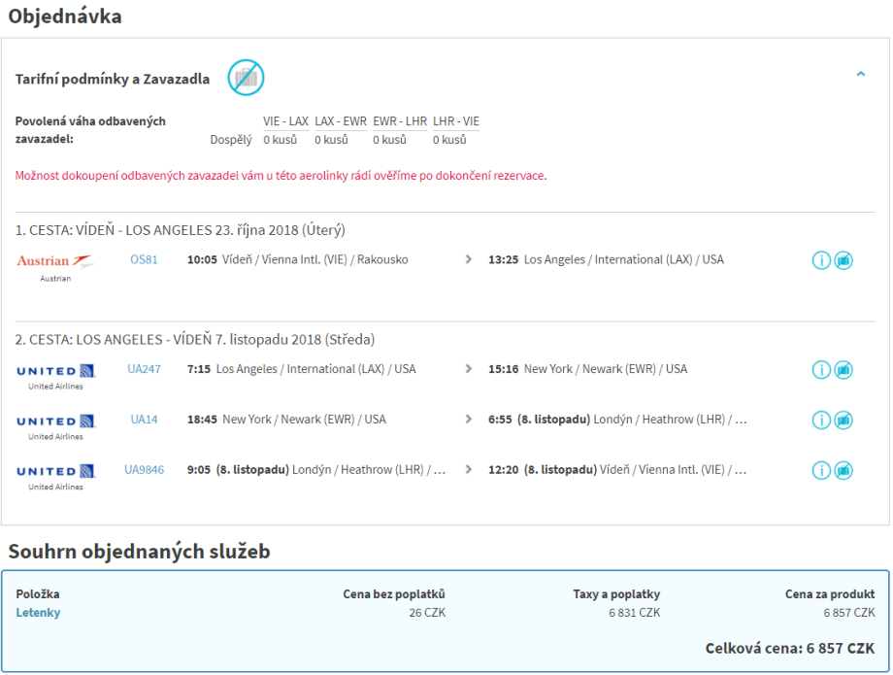
Task: Open info icon for flight UA9846
Action: pyautogui.click(x=821, y=471)
